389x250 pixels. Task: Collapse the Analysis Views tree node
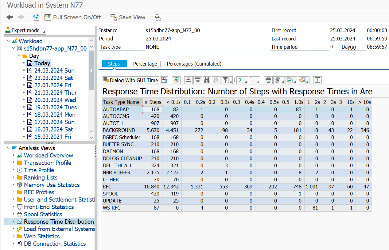8,148
